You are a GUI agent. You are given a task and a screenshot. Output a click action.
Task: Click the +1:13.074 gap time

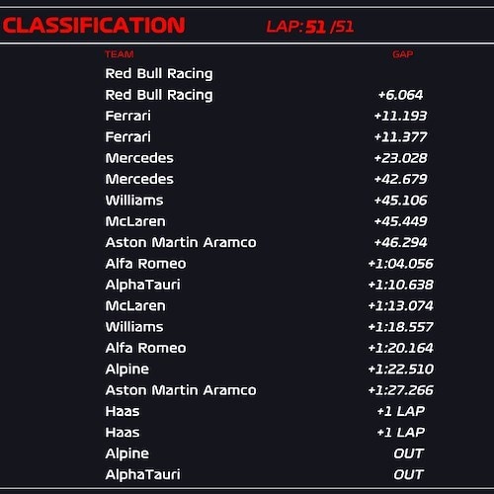click(x=400, y=306)
